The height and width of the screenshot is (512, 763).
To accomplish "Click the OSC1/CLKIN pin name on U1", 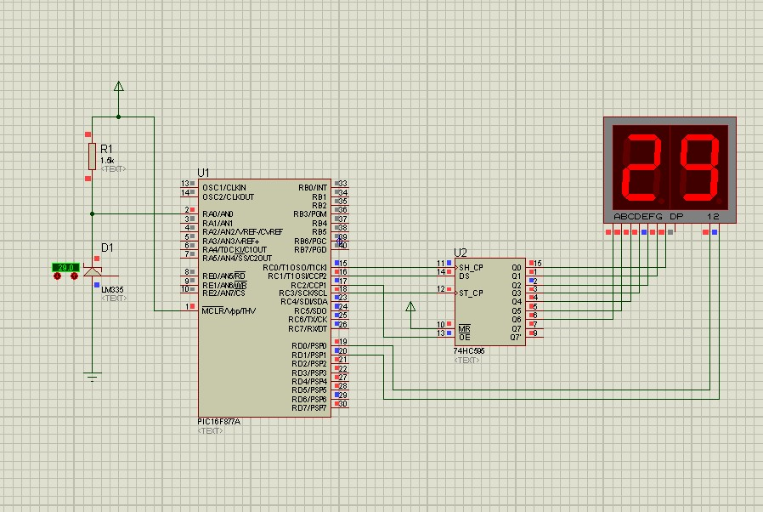I will click(224, 188).
